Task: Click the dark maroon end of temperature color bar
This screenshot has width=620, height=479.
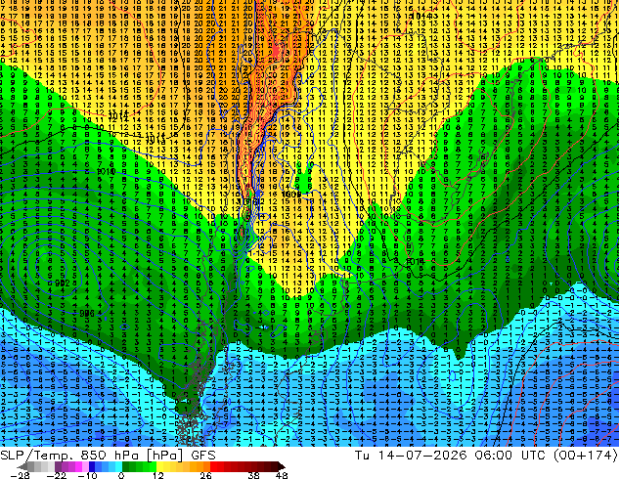Action: tap(280, 466)
